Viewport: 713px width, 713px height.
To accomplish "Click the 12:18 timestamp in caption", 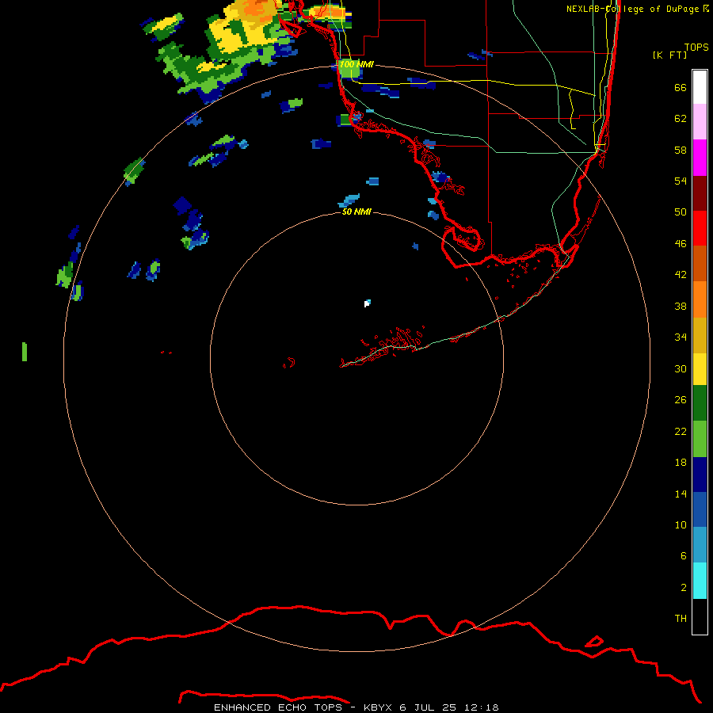I will (x=482, y=707).
